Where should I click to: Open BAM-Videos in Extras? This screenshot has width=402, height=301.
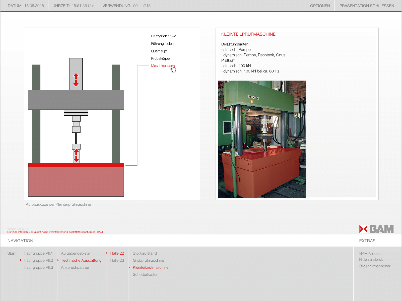coord(370,254)
